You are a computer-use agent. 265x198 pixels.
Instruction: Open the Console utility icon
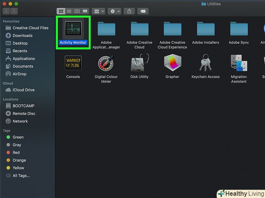pos(73,63)
